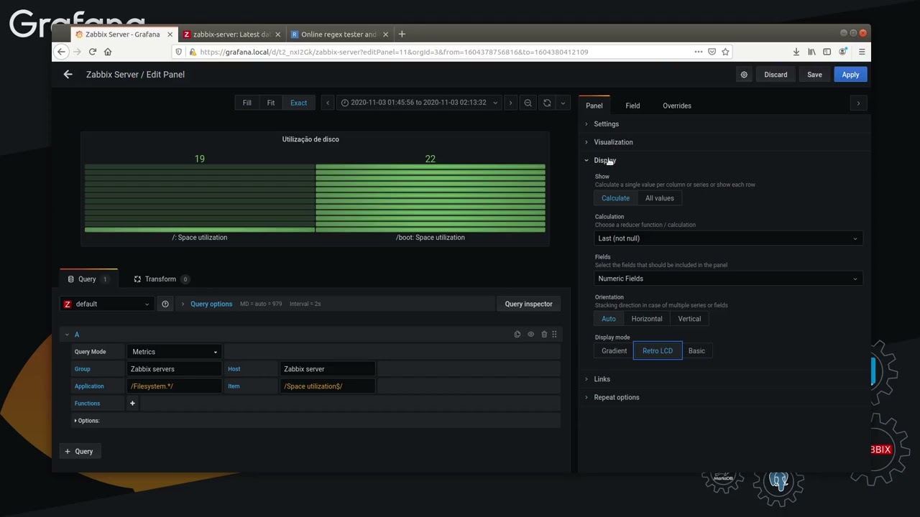Open the default data source dropdown
920x517 pixels.
pyautogui.click(x=107, y=304)
